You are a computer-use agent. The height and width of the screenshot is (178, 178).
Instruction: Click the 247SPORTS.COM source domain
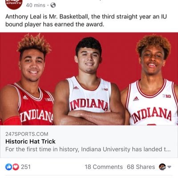[x=27, y=134]
